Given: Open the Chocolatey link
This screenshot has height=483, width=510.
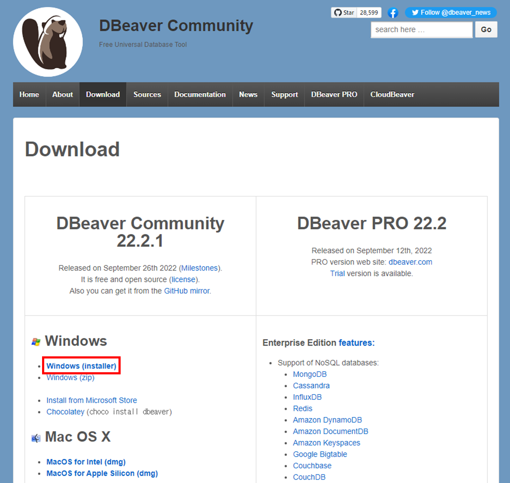Looking at the screenshot, I should coord(65,412).
